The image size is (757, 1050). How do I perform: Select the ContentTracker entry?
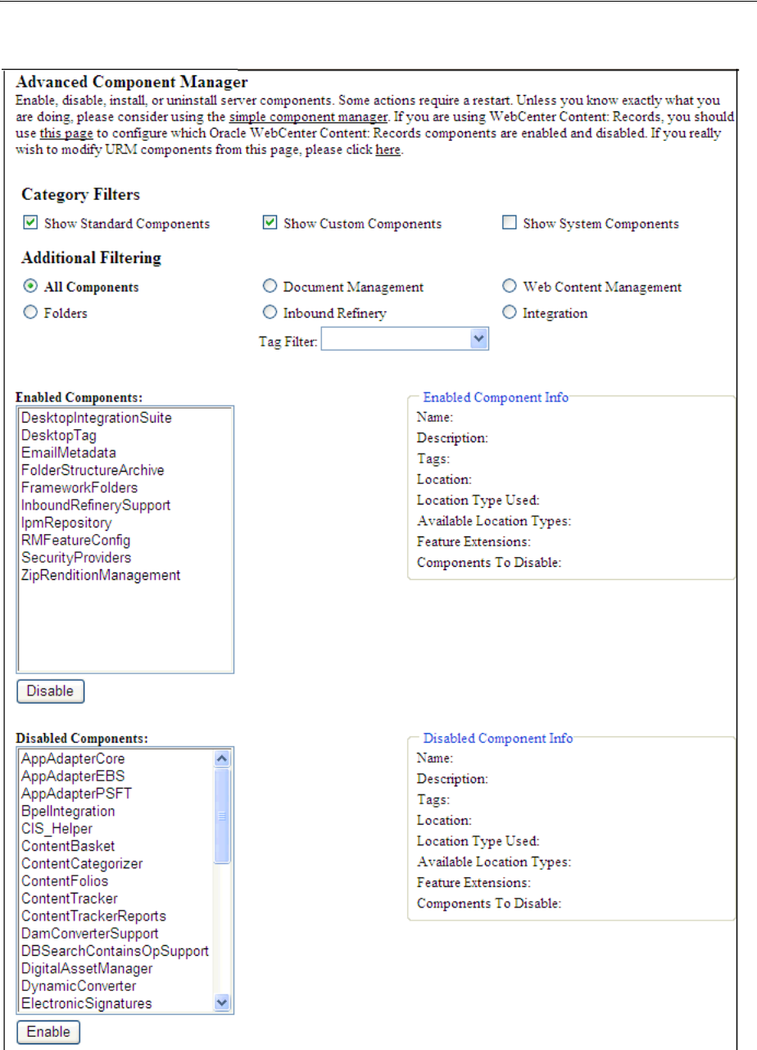tap(70, 898)
